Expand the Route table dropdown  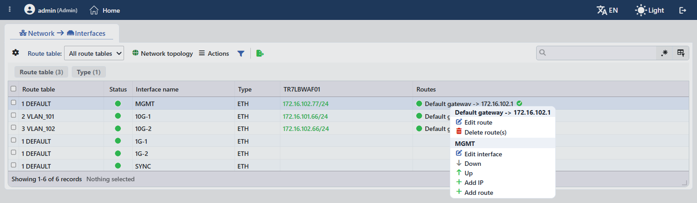coord(94,53)
